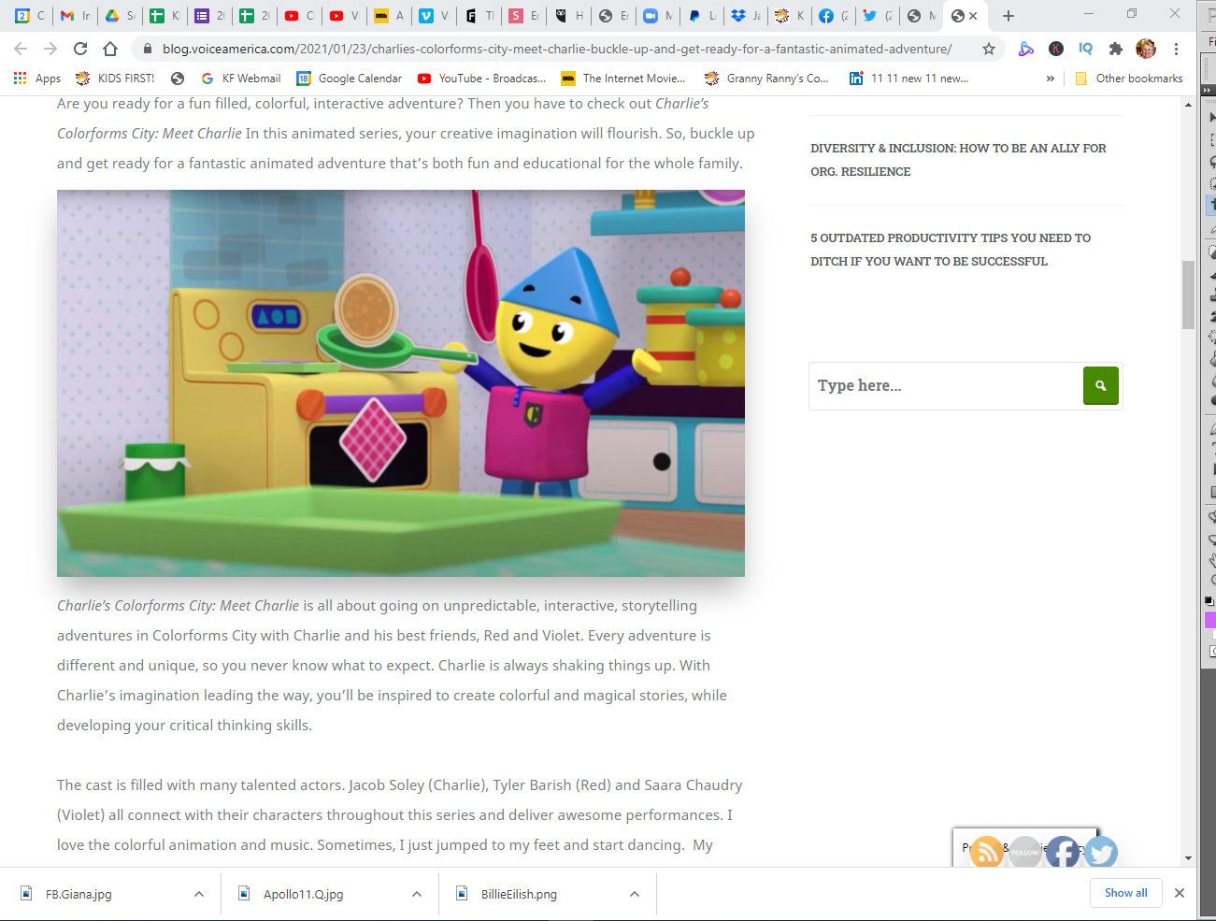
Task: Open the browser home page
Action: click(110, 49)
